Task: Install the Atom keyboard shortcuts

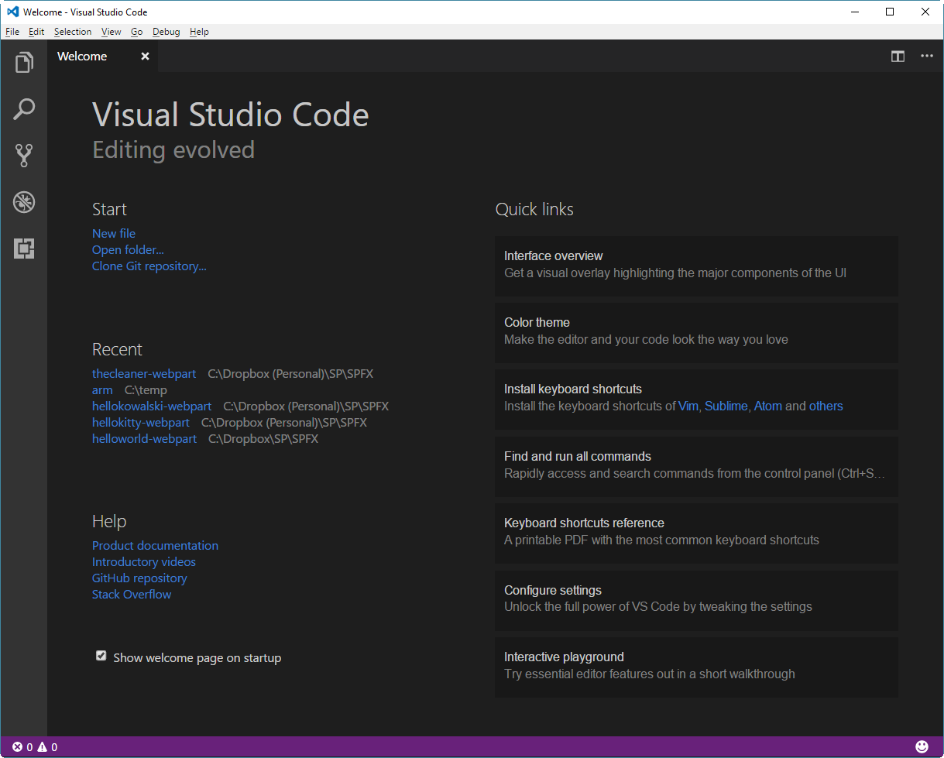Action: click(x=768, y=406)
